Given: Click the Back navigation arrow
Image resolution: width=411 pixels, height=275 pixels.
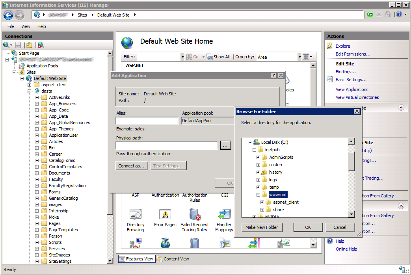Looking at the screenshot, I should click(x=8, y=15).
